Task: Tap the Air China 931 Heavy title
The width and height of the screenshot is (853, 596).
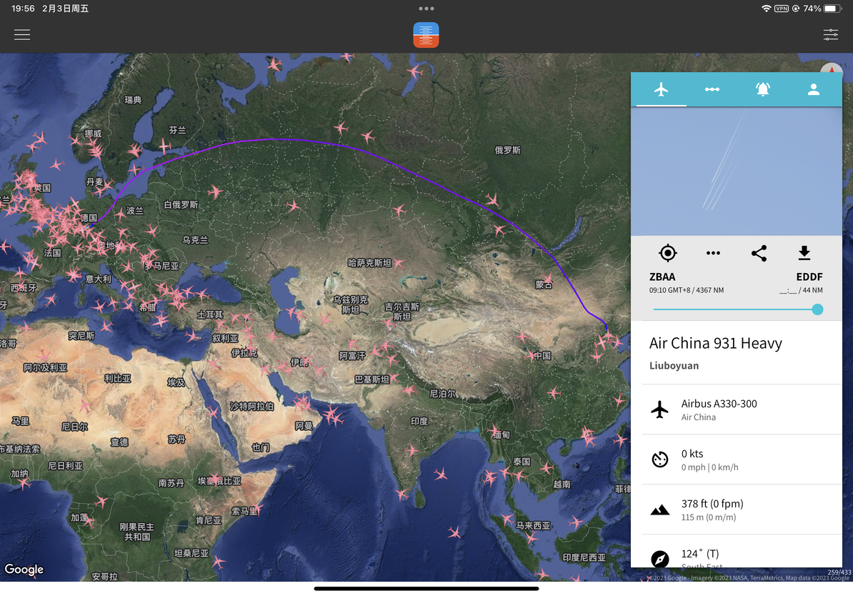Action: click(x=715, y=344)
